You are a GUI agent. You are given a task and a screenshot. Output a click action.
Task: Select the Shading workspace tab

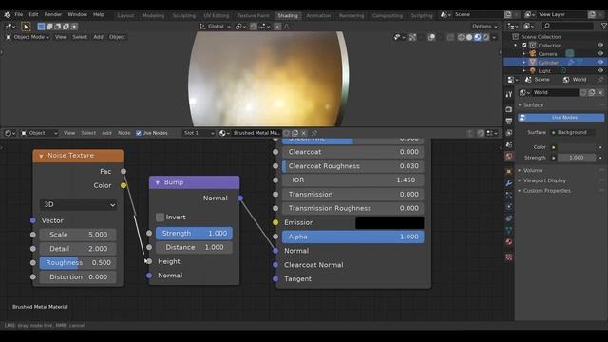point(288,16)
